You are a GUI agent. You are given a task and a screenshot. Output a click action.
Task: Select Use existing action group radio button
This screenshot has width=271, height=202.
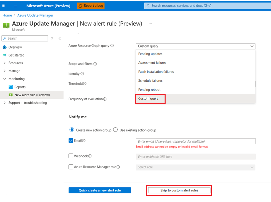(x=115, y=130)
